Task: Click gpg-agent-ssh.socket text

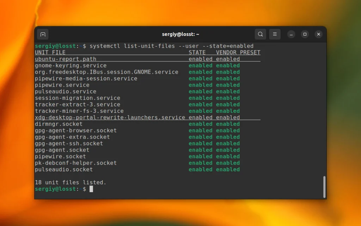Action: [x=69, y=143]
